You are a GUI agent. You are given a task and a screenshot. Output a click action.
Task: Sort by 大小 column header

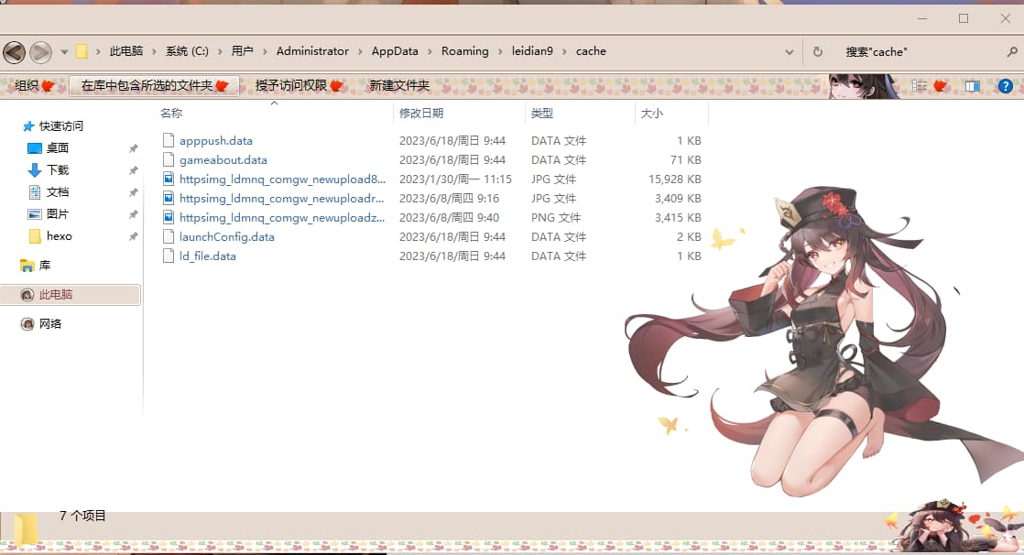pyautogui.click(x=652, y=113)
